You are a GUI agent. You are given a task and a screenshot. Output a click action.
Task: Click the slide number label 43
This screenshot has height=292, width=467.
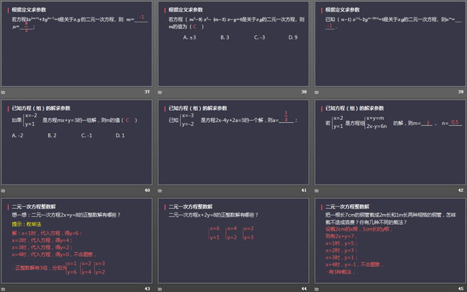[x=147, y=289]
